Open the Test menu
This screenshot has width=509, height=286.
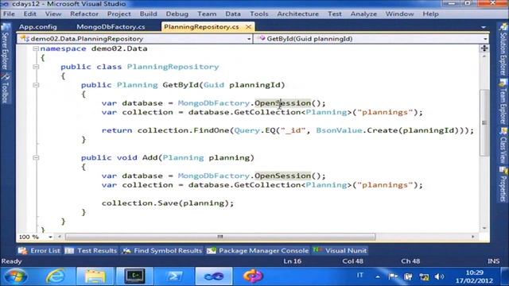[x=334, y=14]
